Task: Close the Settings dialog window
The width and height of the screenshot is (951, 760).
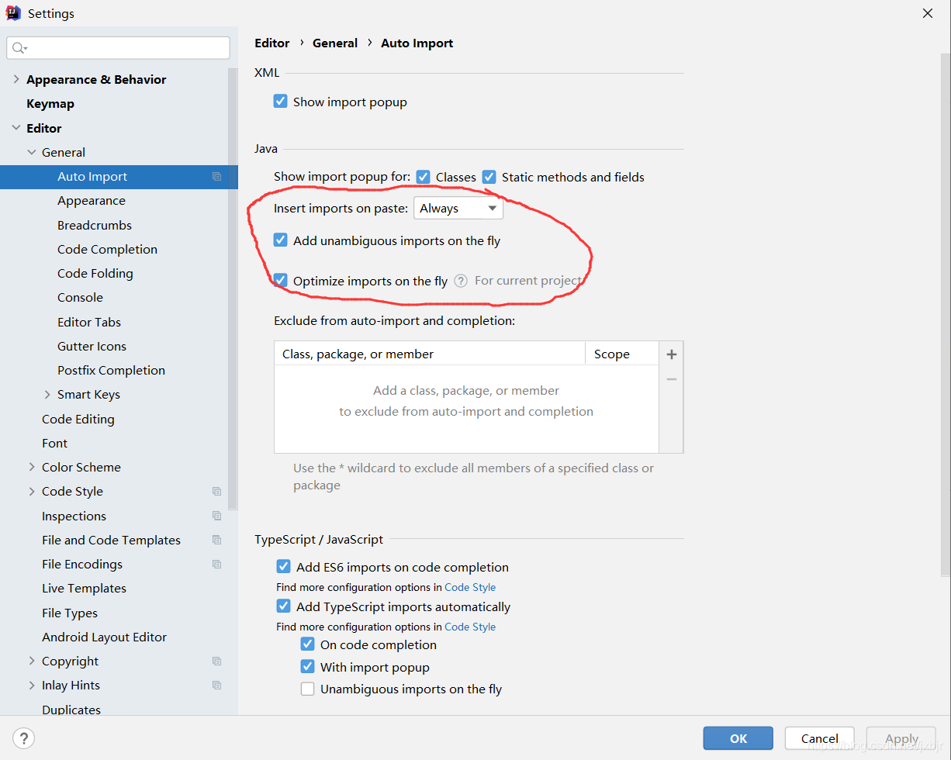Action: point(928,13)
